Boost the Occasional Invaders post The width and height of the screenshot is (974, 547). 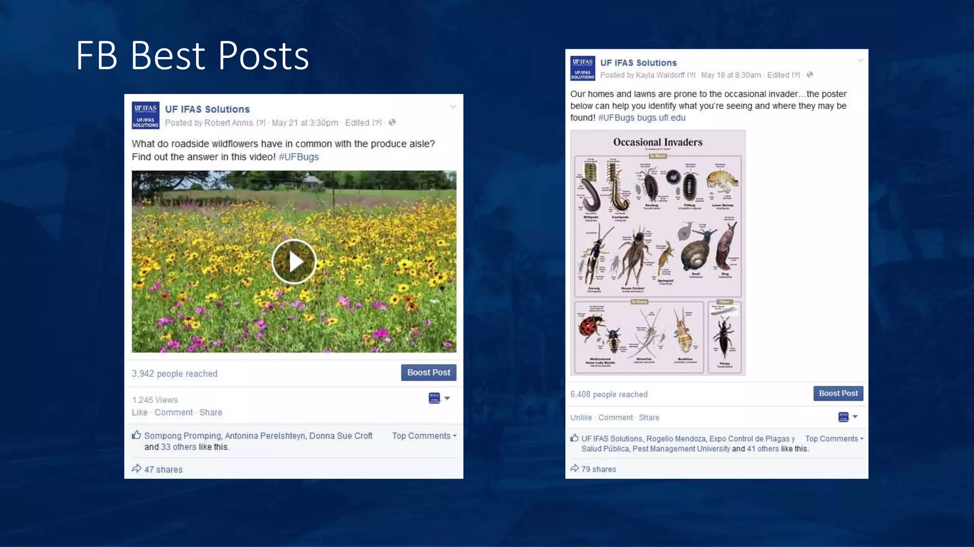point(838,394)
